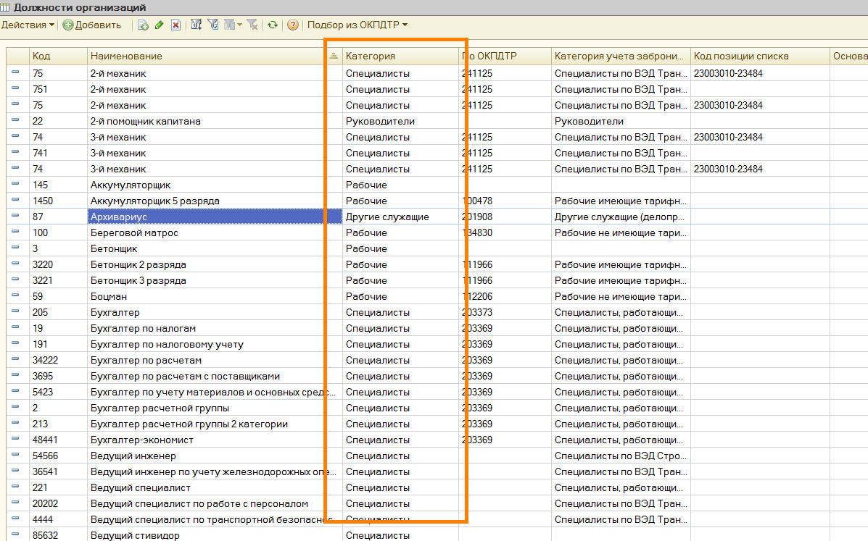This screenshot has height=541, width=868.
Task: Click row icon for Ведущий инженер with code 54566
Action: [x=15, y=456]
